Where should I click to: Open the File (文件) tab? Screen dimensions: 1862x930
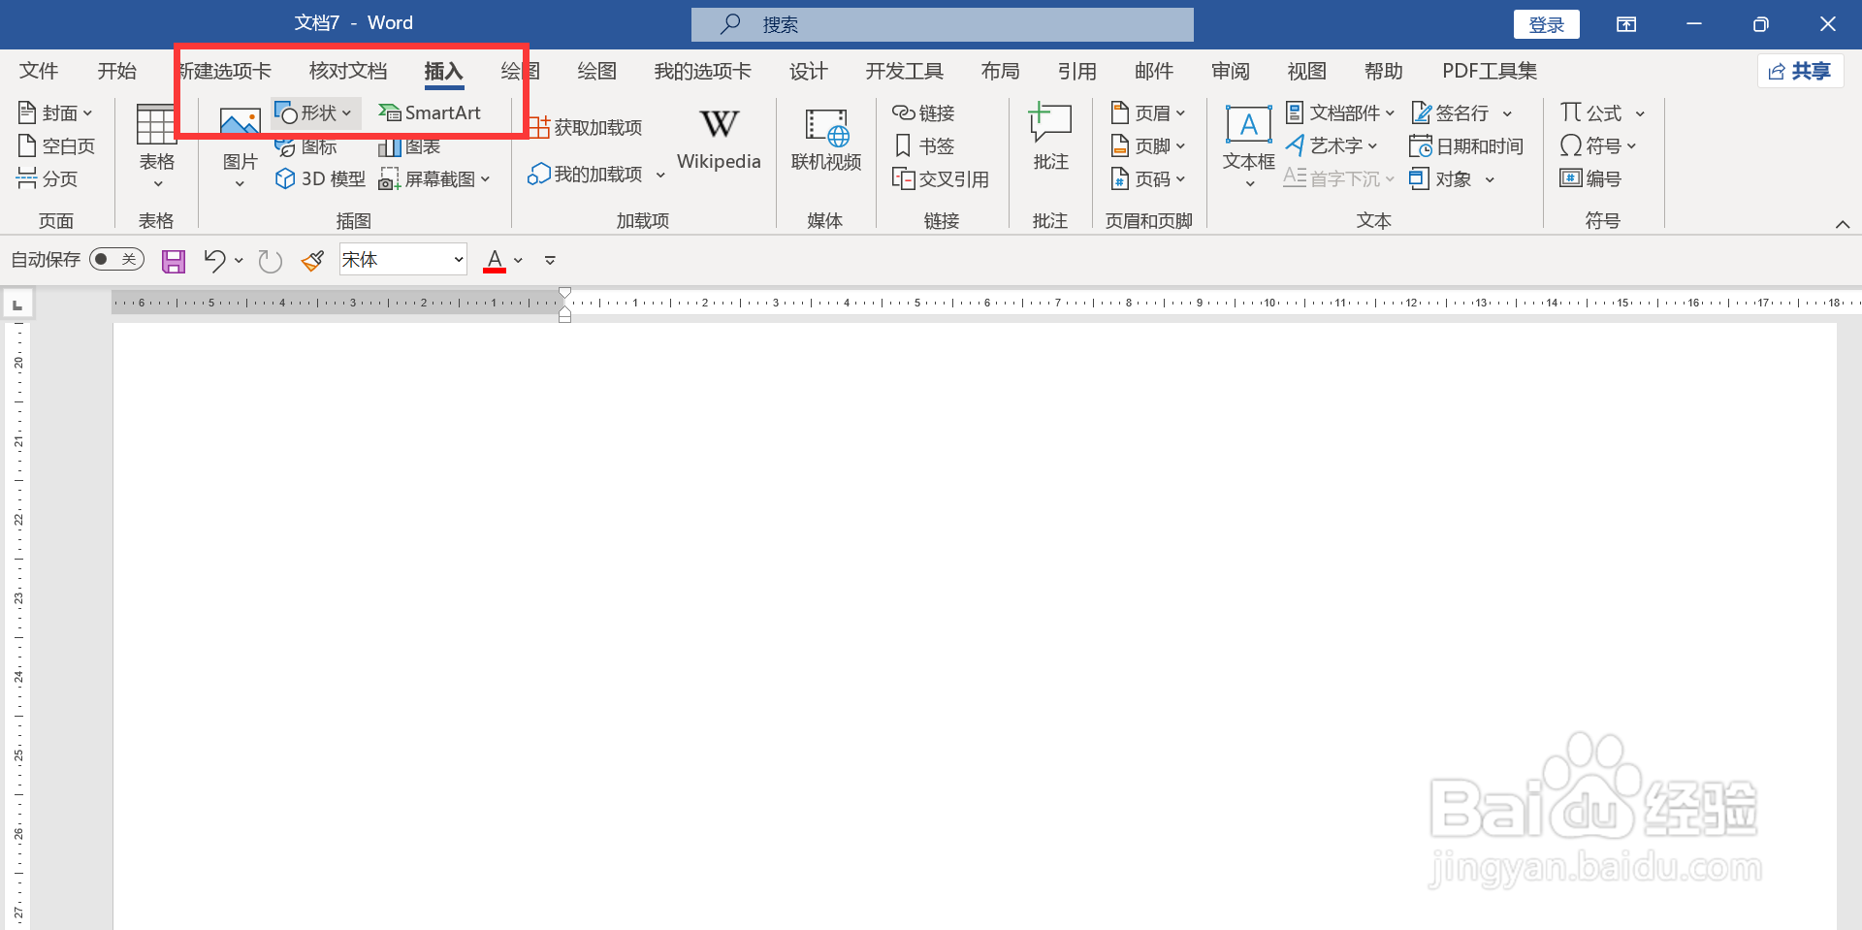tap(39, 71)
